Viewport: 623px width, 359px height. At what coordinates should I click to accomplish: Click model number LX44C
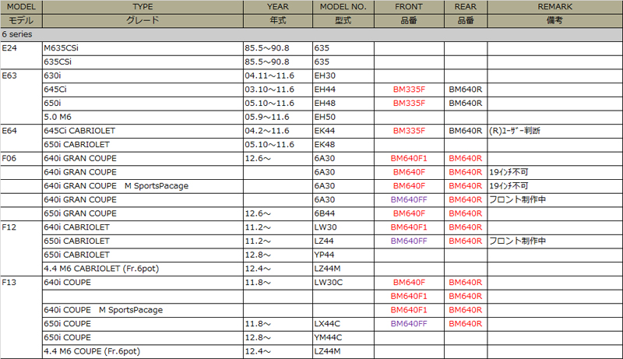tap(327, 324)
